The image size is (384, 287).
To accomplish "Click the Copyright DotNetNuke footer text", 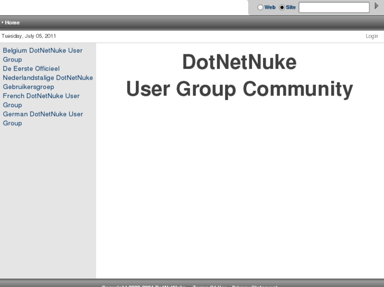I will pyautogui.click(x=143, y=285).
